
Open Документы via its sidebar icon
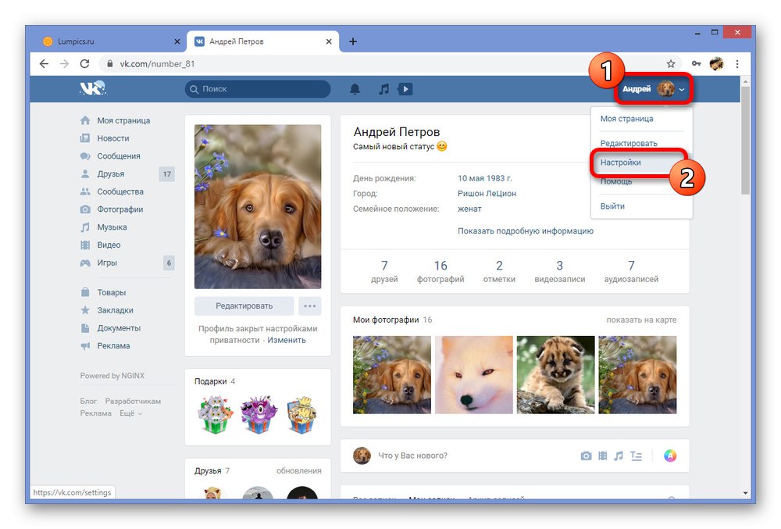click(86, 327)
